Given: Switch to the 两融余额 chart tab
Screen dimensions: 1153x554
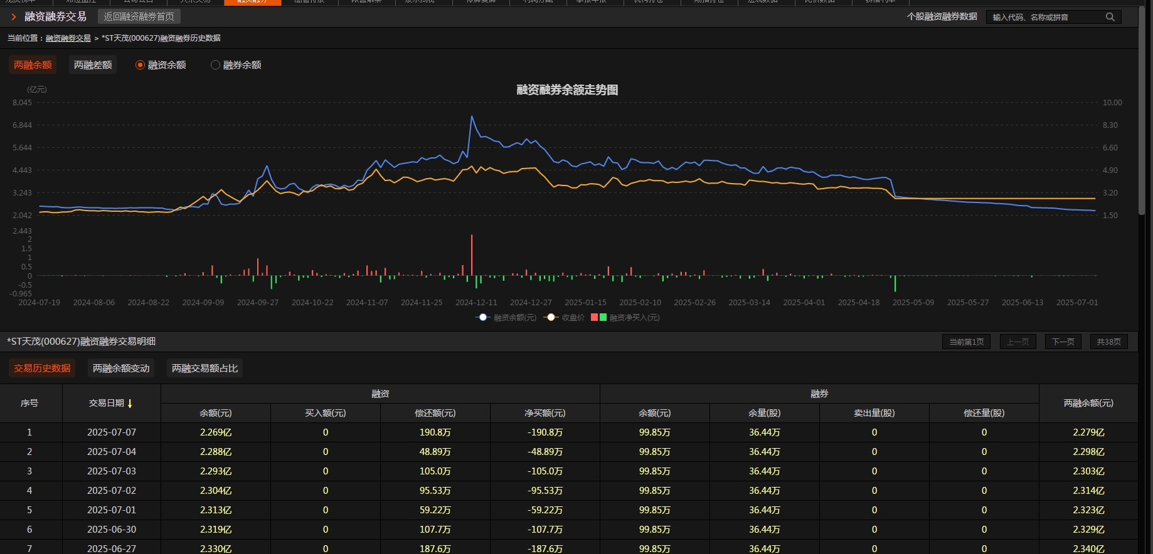Looking at the screenshot, I should (x=33, y=65).
